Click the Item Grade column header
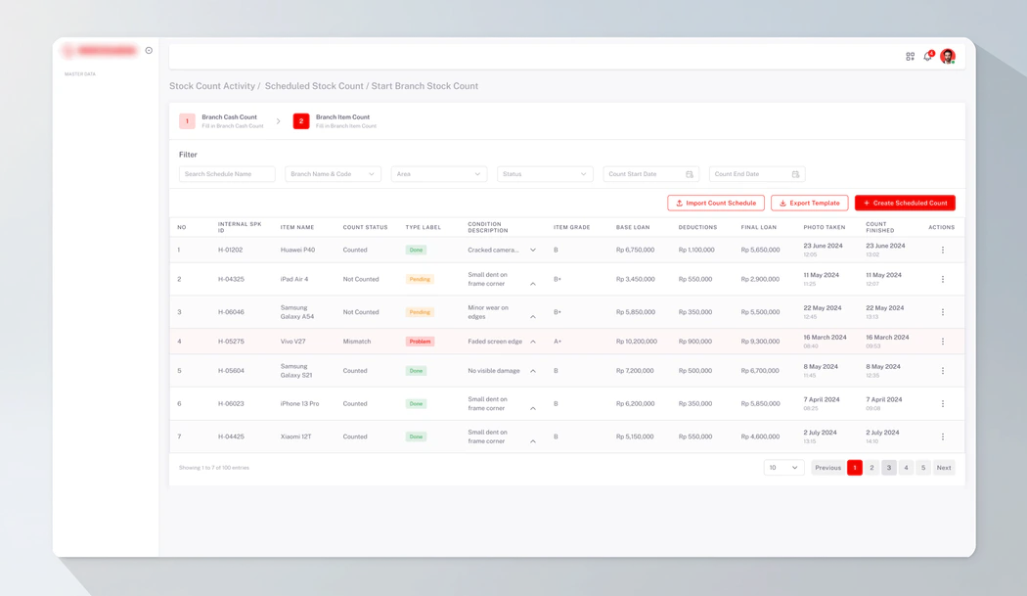Viewport: 1027px width, 596px height. [x=572, y=227]
